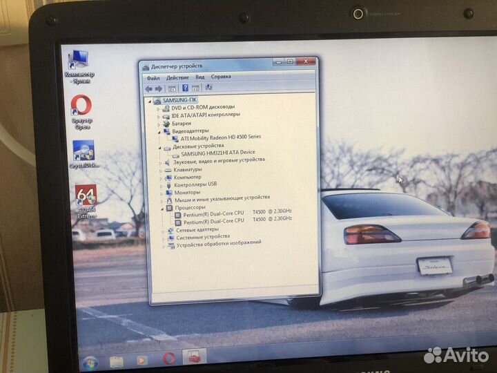Collapse the Видеоадаптеры tree node
The height and width of the screenshot is (373, 497).
click(159, 131)
